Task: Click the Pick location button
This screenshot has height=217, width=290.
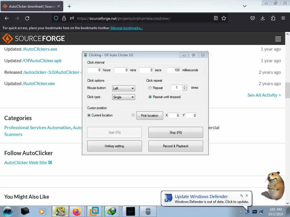Action: pos(150,116)
